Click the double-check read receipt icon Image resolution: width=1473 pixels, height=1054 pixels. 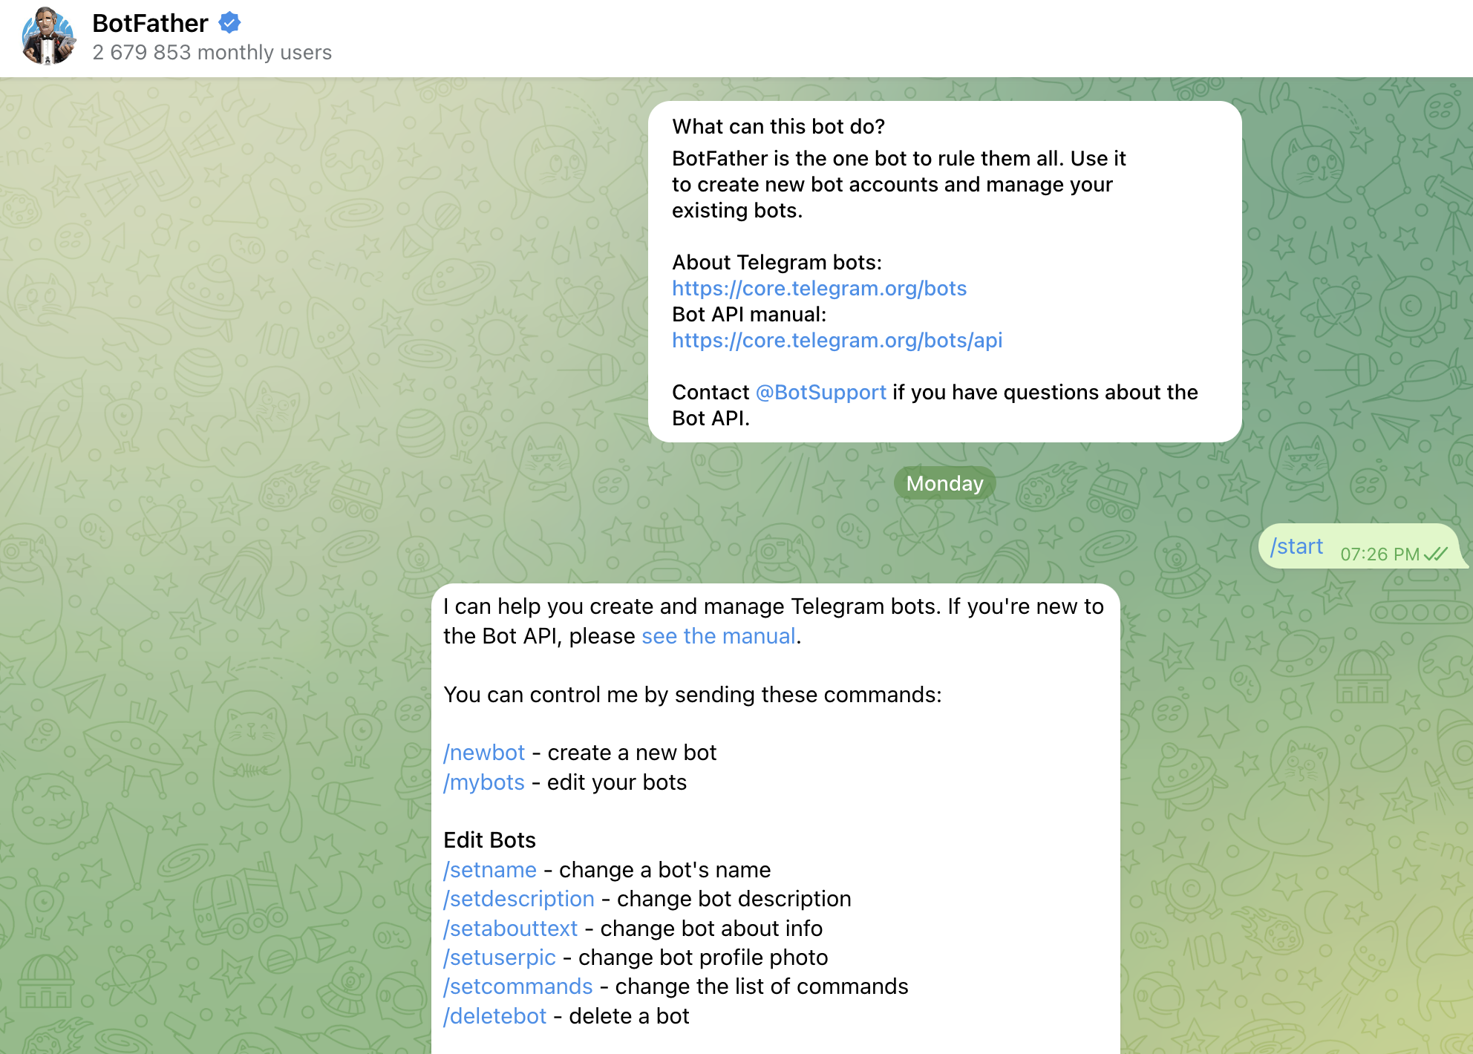1436,554
